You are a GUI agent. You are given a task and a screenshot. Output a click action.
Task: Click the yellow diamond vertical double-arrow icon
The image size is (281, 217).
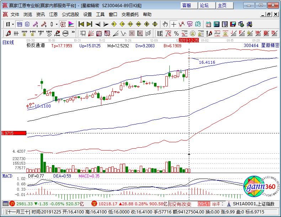(155, 24)
